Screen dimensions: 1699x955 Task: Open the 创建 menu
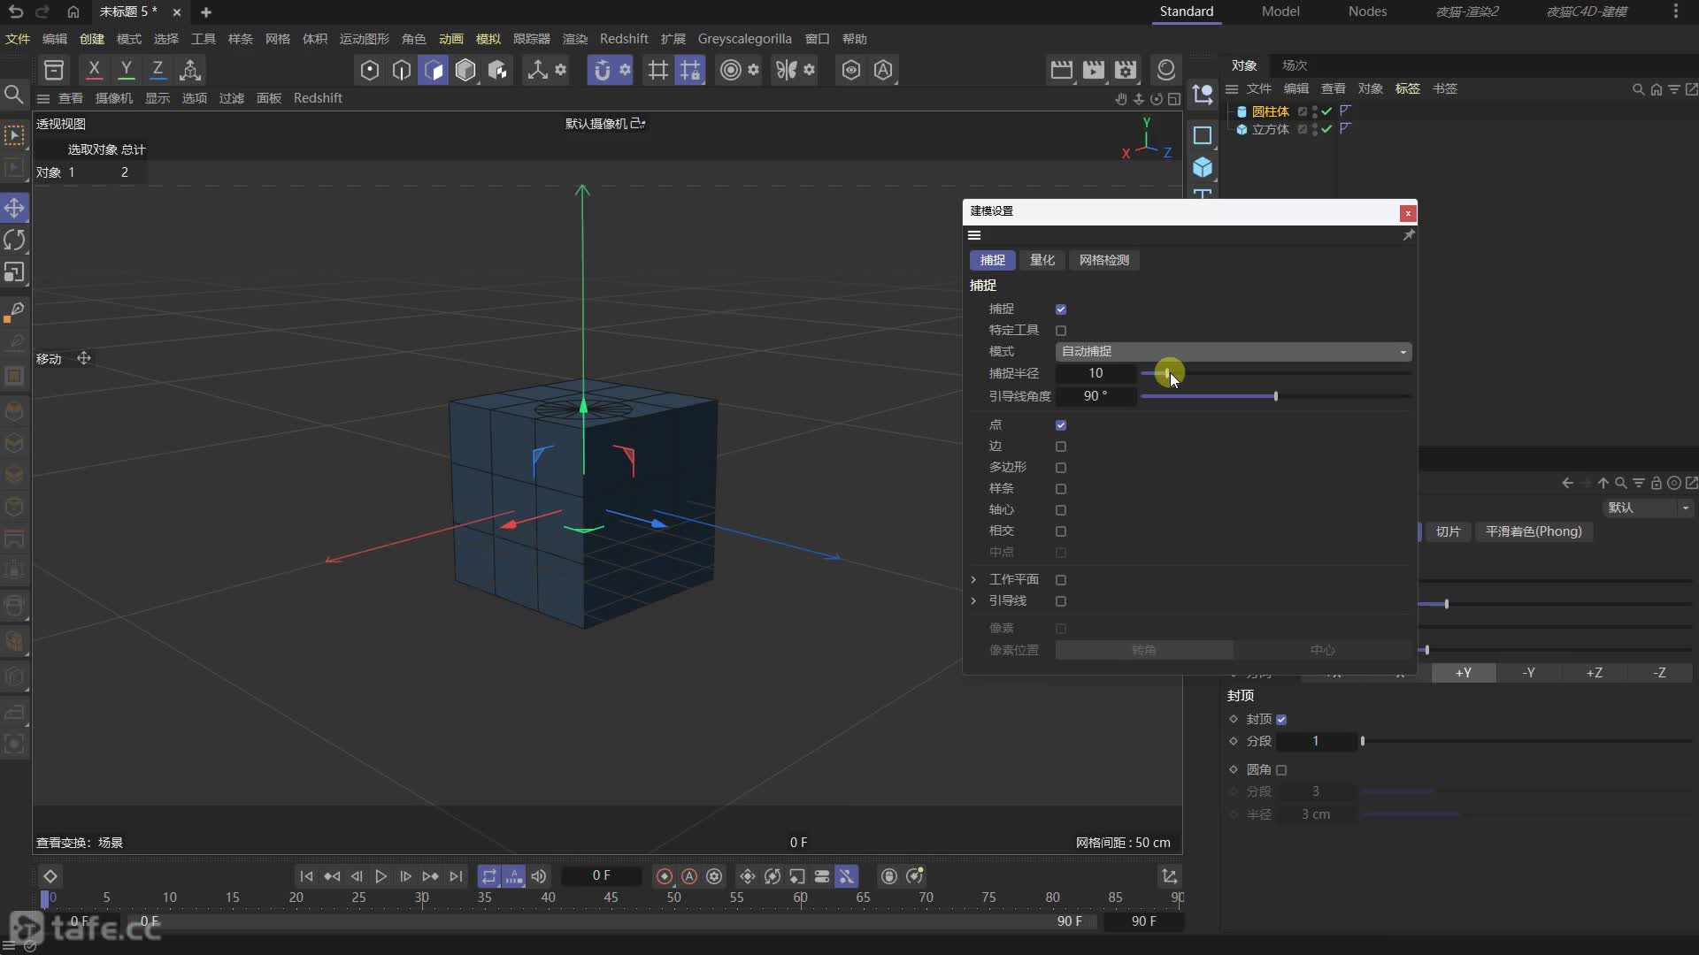coord(92,39)
